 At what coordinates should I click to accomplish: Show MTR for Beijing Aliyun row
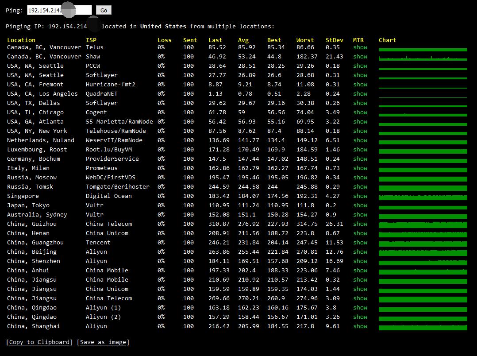tap(360, 252)
